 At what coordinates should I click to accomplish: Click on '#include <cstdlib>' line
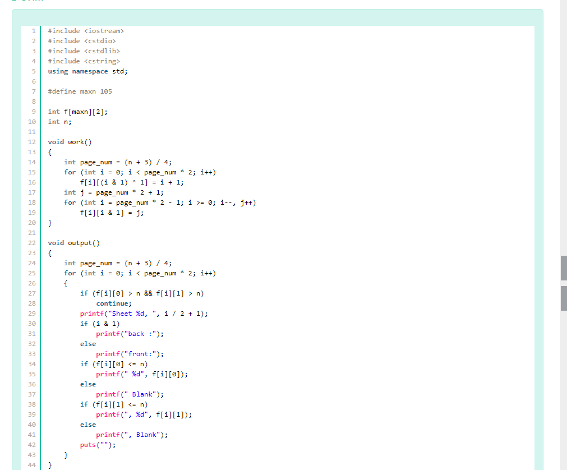pos(84,52)
